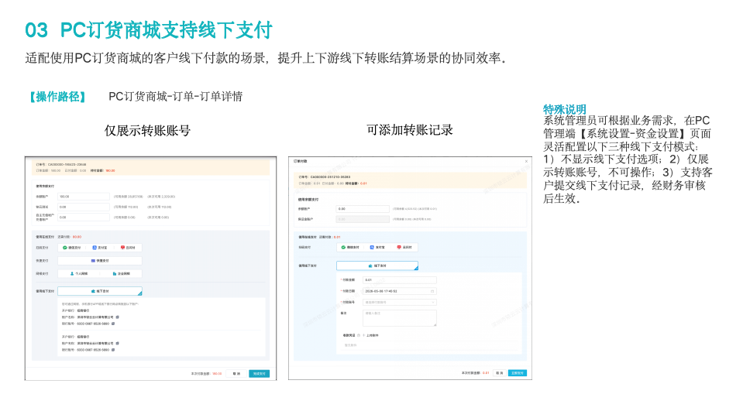Focus 付款金额 field showing 0.01

coord(400,279)
